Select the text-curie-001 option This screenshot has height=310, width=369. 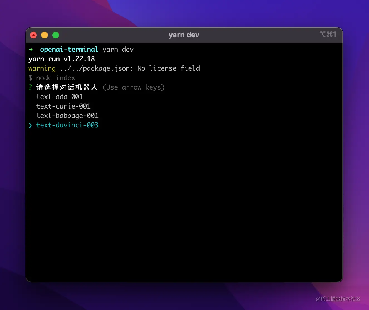63,106
